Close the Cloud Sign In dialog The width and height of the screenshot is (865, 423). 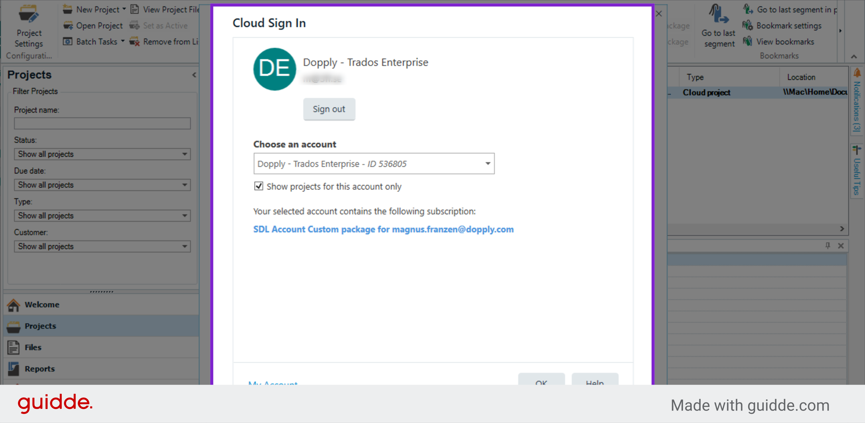(659, 14)
